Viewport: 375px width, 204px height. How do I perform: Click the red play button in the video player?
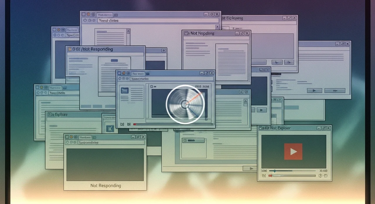293,151
